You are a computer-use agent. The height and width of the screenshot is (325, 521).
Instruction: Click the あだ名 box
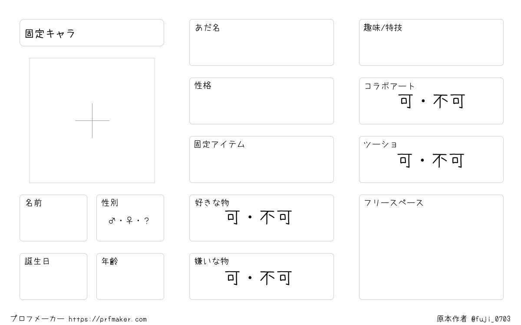click(261, 42)
